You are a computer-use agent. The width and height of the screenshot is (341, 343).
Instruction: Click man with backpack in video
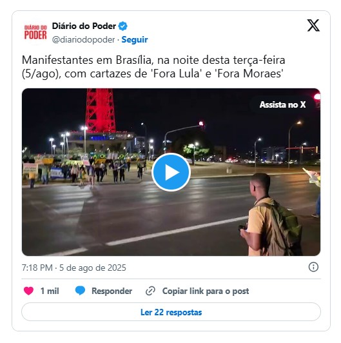[x=271, y=215]
